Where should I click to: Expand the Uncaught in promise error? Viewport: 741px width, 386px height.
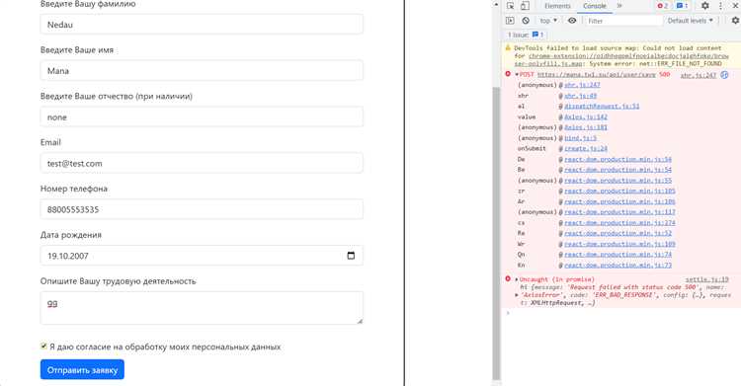coord(517,279)
